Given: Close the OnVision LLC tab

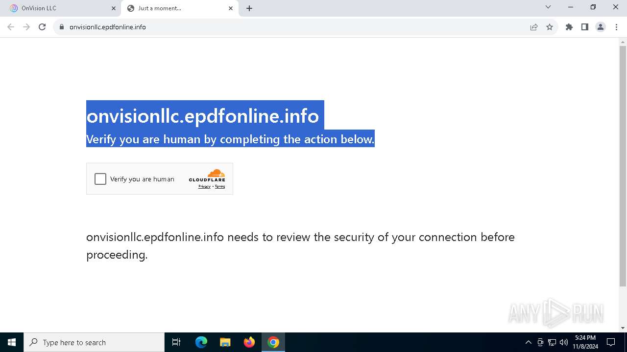Looking at the screenshot, I should (113, 8).
